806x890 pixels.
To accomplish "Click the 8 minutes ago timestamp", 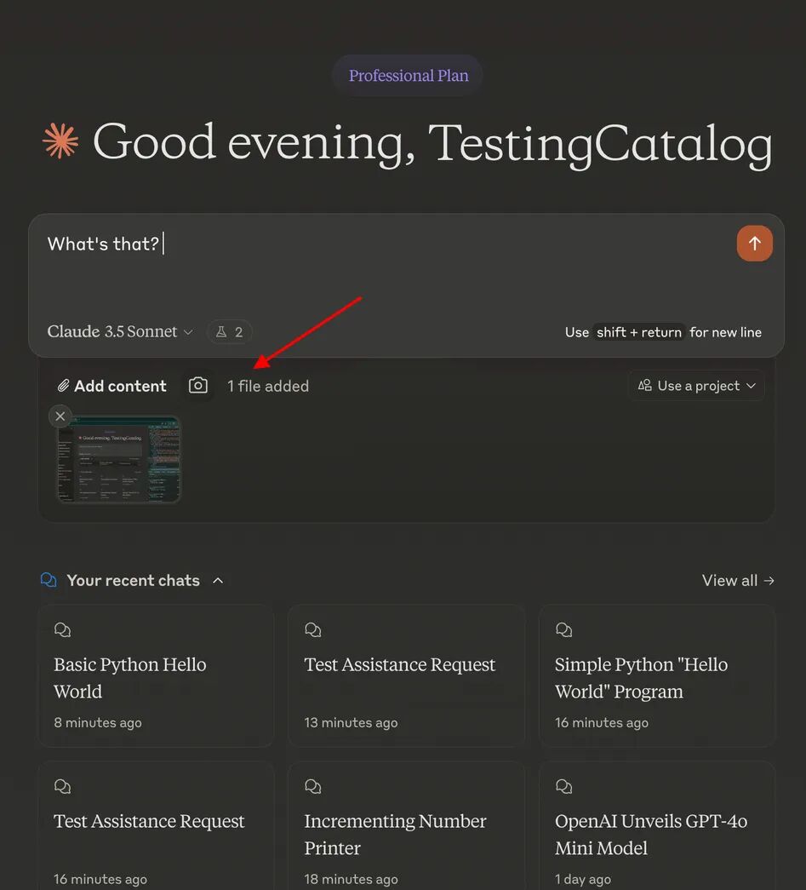I will tap(98, 722).
